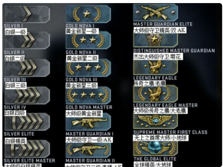Click the Supreme Master First Class winged badge
The width and height of the screenshot is (223, 167).
click(156, 121)
